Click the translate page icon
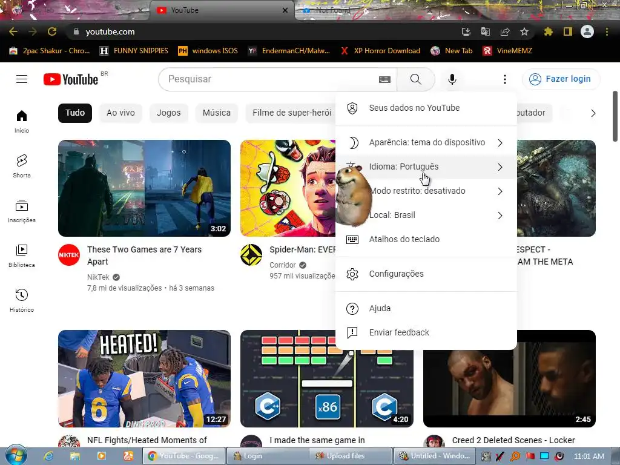 click(485, 31)
